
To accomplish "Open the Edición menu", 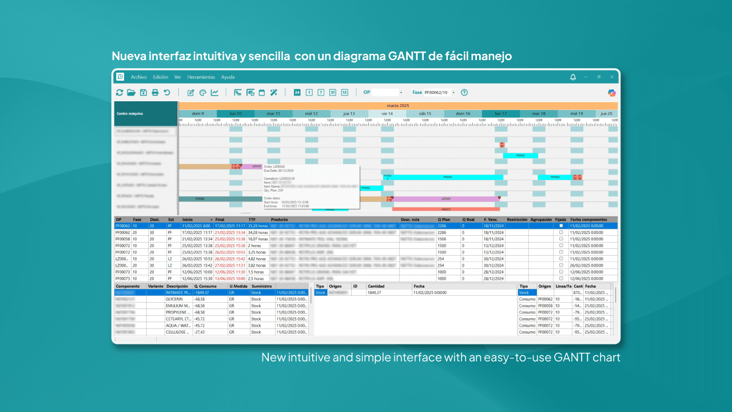I will pyautogui.click(x=161, y=77).
